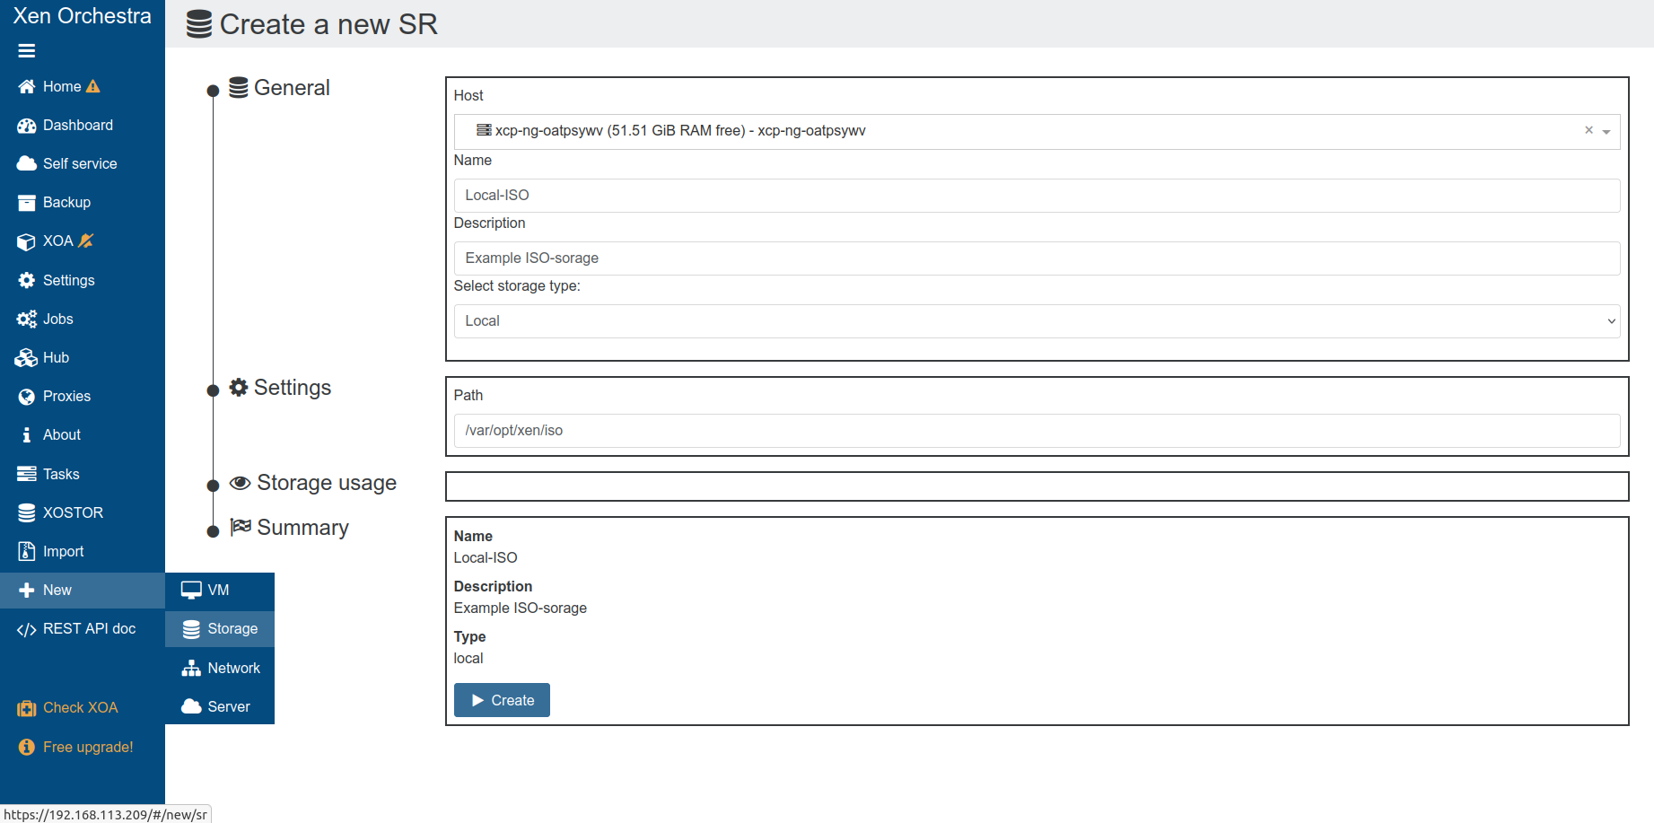Open the About page
Screen dimensions: 1654x823
[x=83, y=435]
